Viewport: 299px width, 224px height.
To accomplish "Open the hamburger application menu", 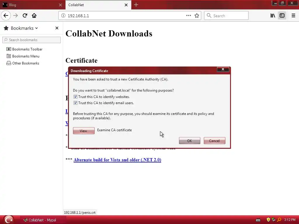I will [293, 16].
